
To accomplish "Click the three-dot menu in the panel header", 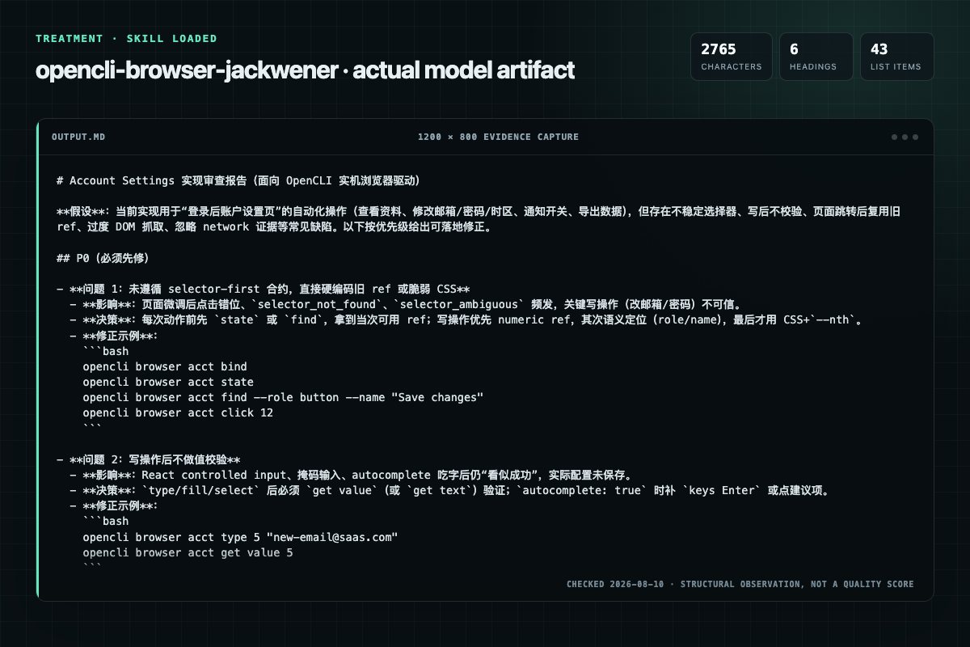I will [x=905, y=137].
